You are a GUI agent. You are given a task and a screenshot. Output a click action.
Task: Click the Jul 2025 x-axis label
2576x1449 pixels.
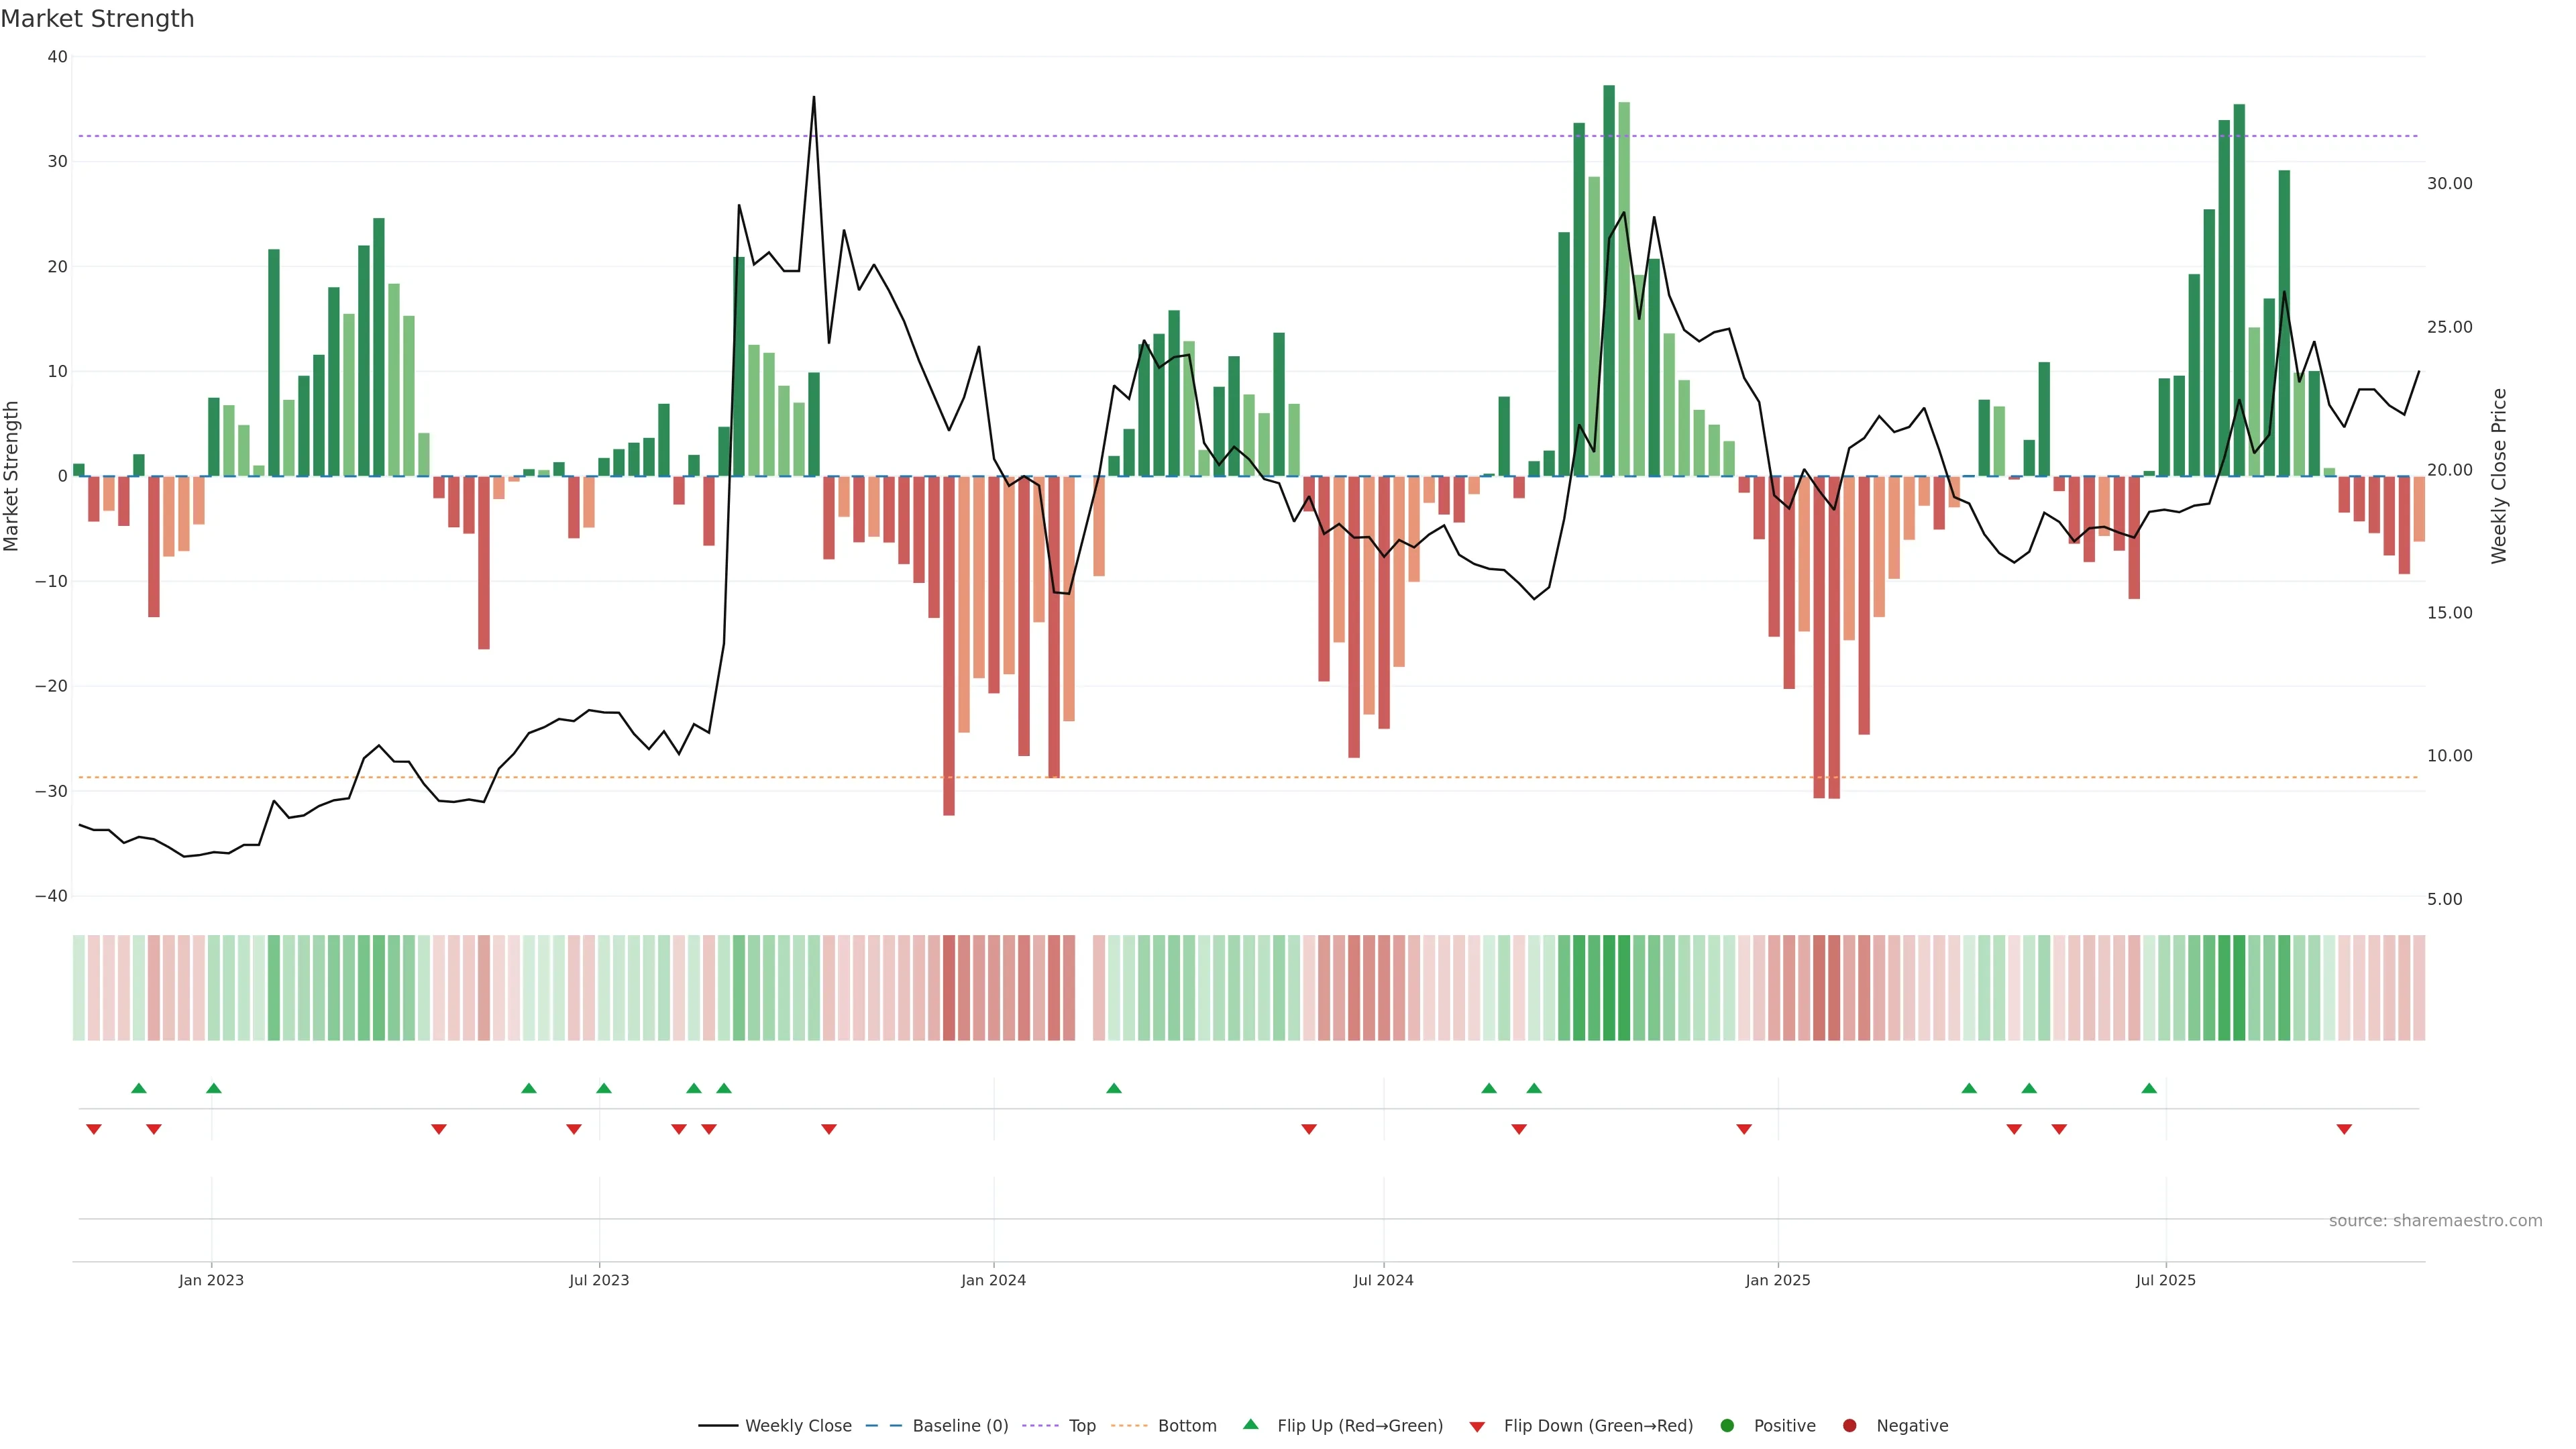pyautogui.click(x=2165, y=1280)
